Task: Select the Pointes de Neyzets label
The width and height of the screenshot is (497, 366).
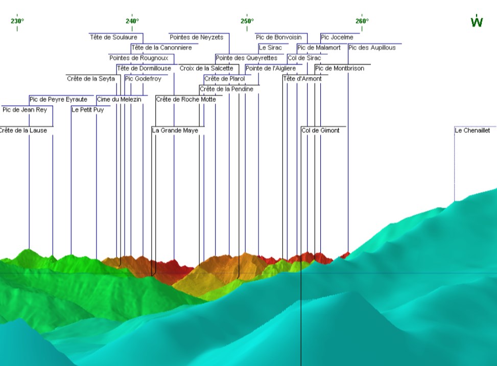Action: pos(197,37)
